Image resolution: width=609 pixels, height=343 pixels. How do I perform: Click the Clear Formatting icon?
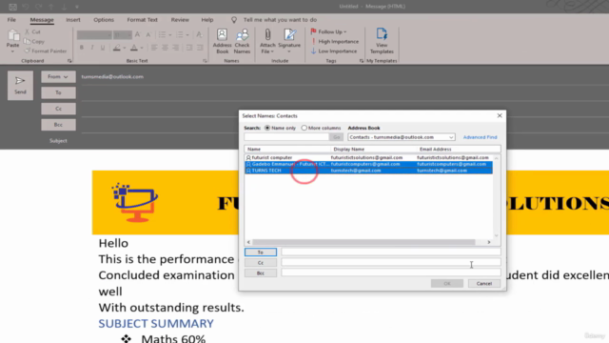(x=199, y=35)
